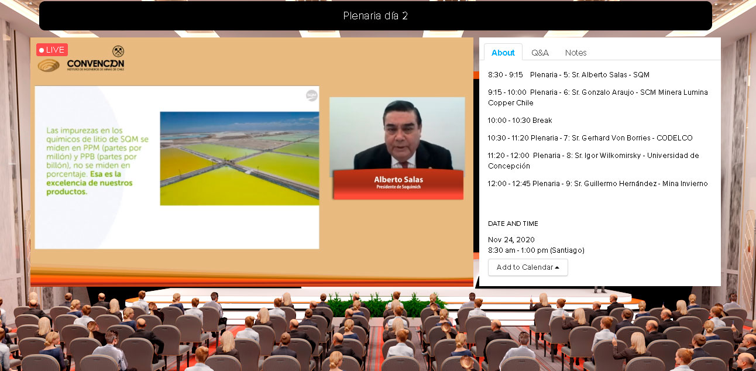
Task: Click the Nov 24, 2020 date text
Action: tap(511, 240)
